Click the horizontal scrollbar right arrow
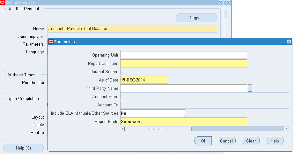 286,128
